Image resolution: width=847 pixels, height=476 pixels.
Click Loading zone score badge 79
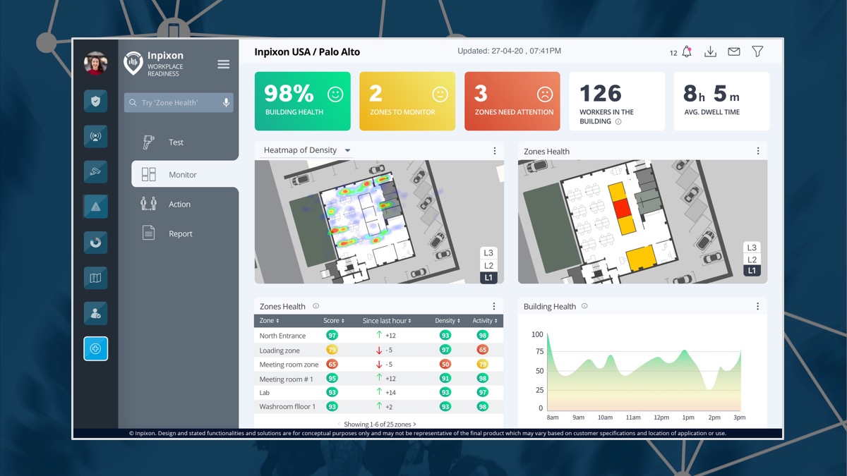tap(332, 350)
